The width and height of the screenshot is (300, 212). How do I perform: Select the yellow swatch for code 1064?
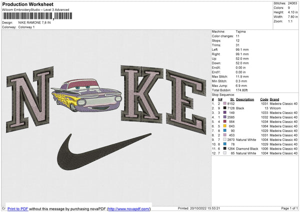225,126
